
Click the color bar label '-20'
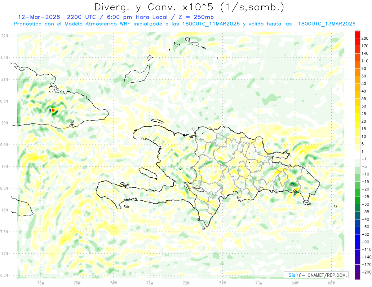(365, 189)
